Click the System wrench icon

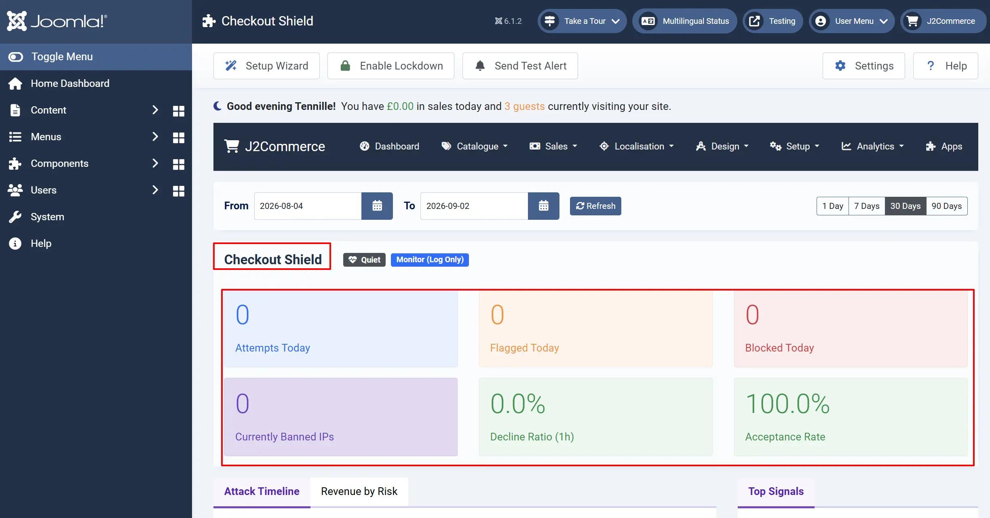[15, 217]
